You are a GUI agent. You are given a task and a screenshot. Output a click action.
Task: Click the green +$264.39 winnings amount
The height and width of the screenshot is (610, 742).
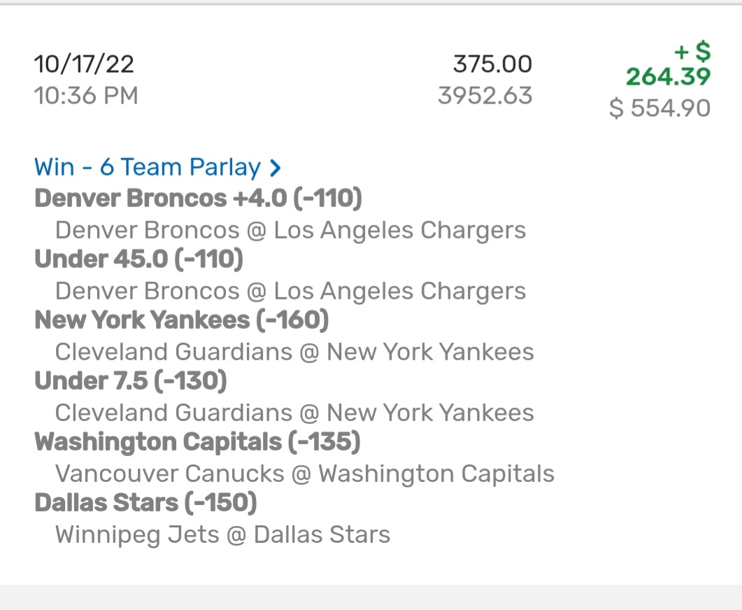(x=668, y=64)
